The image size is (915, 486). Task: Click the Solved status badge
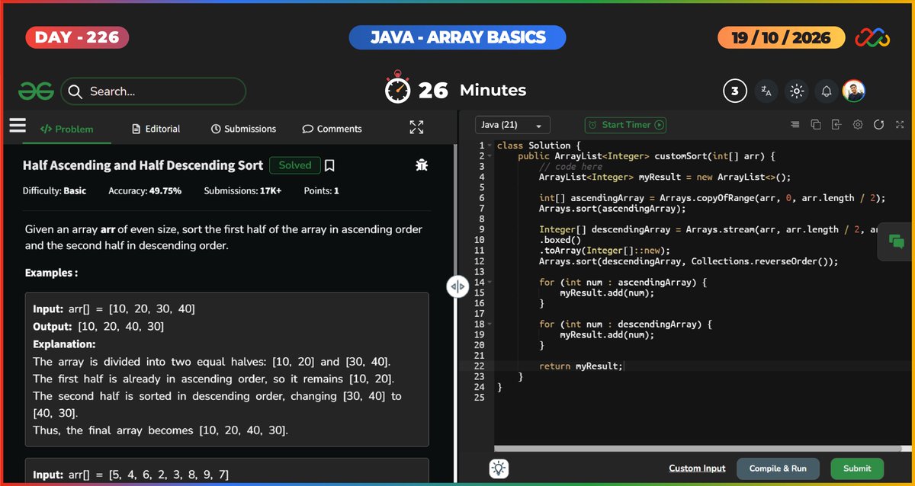pos(295,165)
